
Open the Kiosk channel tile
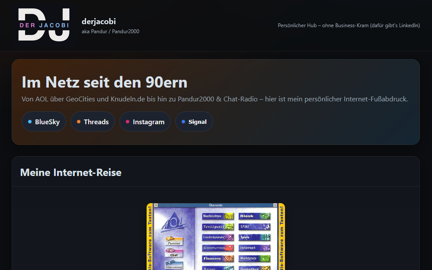point(255,216)
